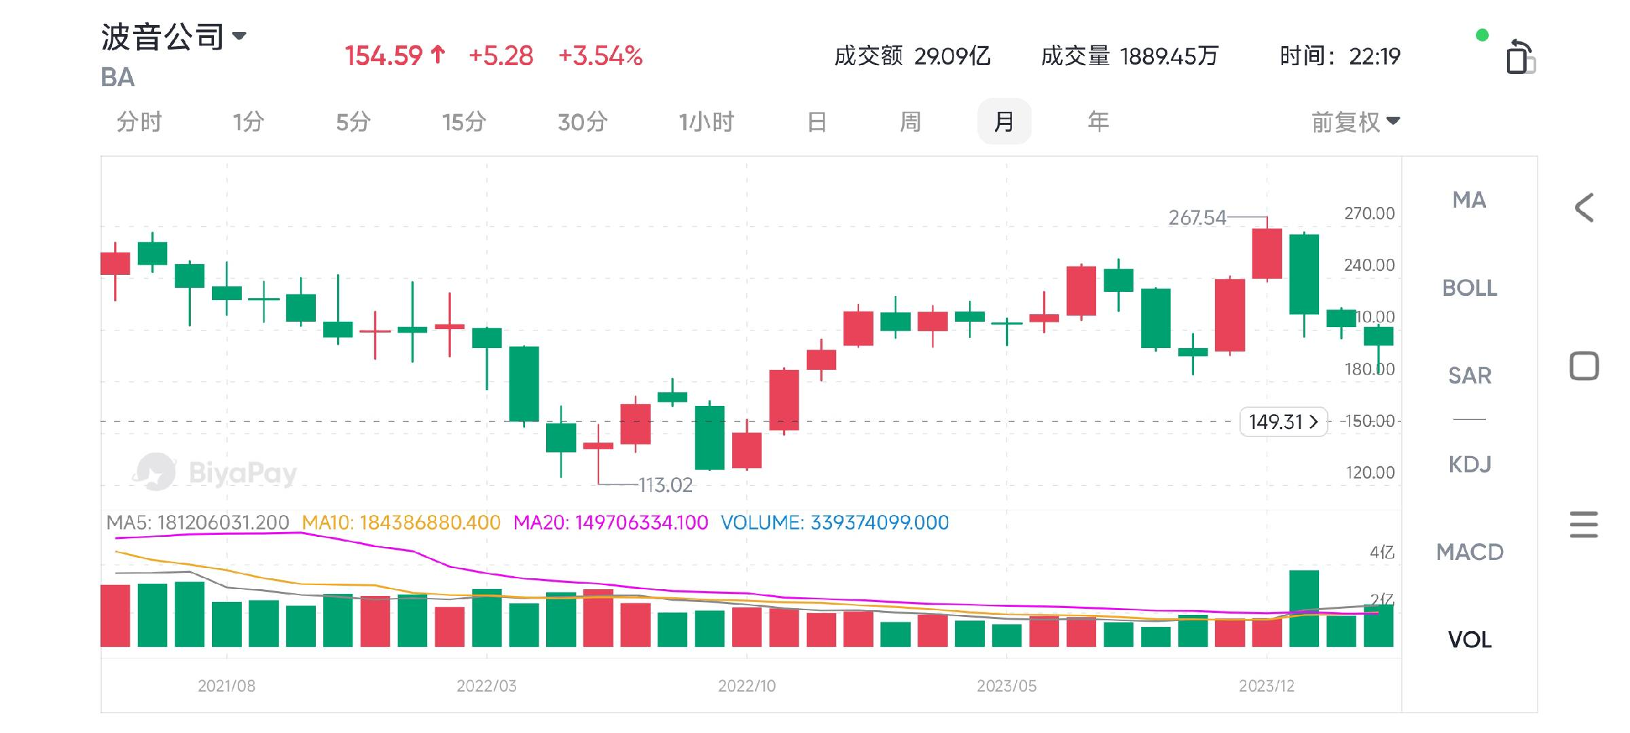1630x733 pixels.
Task: Switch to the 15分 interval tab
Action: (x=464, y=122)
